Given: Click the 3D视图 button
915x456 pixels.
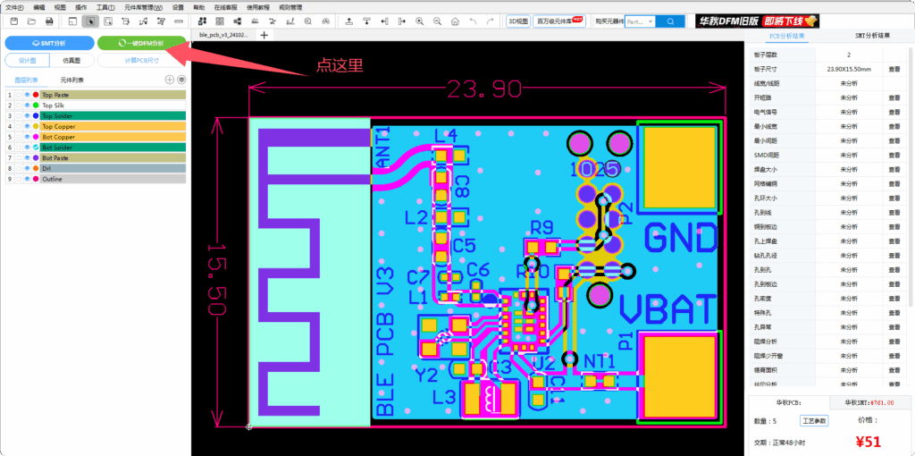Looking at the screenshot, I should coord(517,21).
